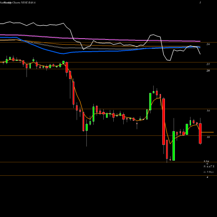Click the 'in 5 Days' label
Viewport: 217px width, 217px height.
[208, 172]
